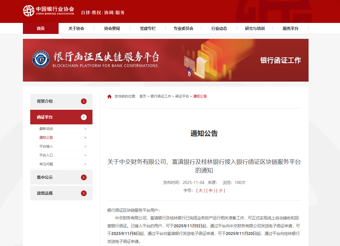Set font size to large 大
The height and width of the screenshot is (246, 340).
tap(201, 191)
